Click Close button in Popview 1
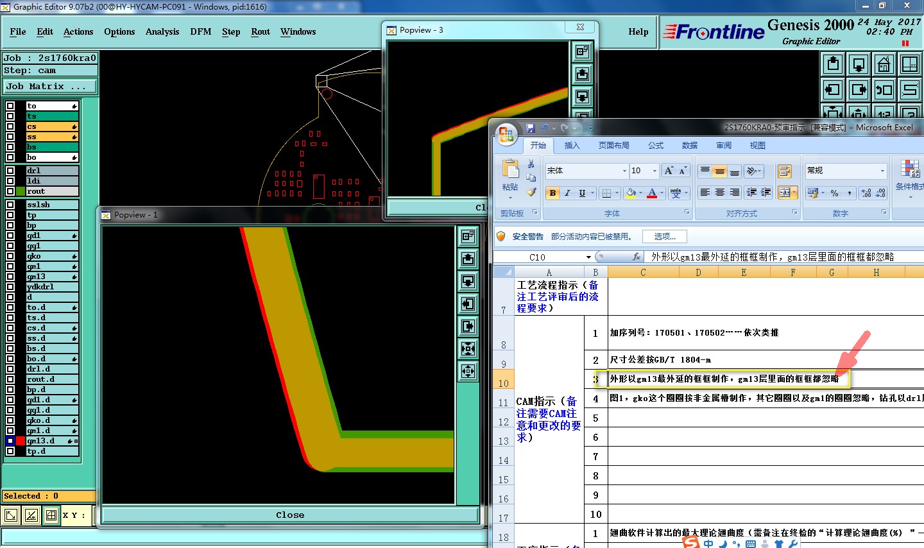 click(x=290, y=515)
